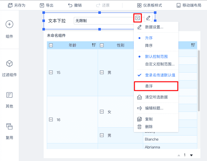
Task: Select Data Settings (数据设置...) menu entry
Action: click(x=156, y=27)
